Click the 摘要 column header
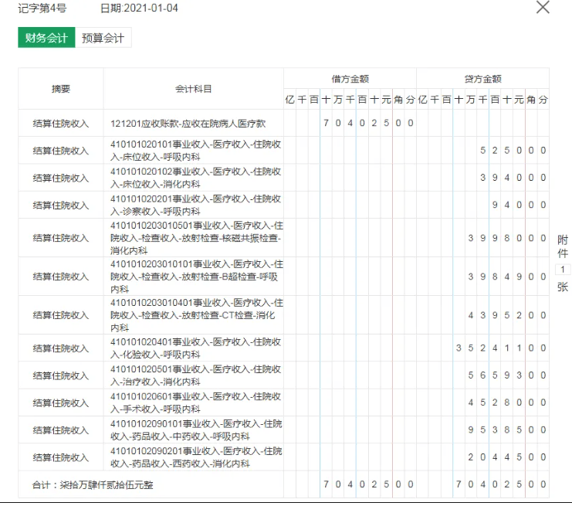Screen dimensions: 572x506 [61, 89]
